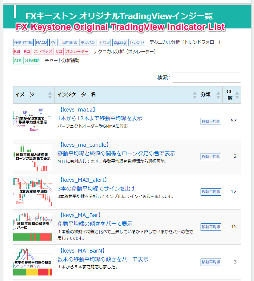
Task: Click 移動平均線 tag in keys_ma12 row
Action: tap(211, 121)
